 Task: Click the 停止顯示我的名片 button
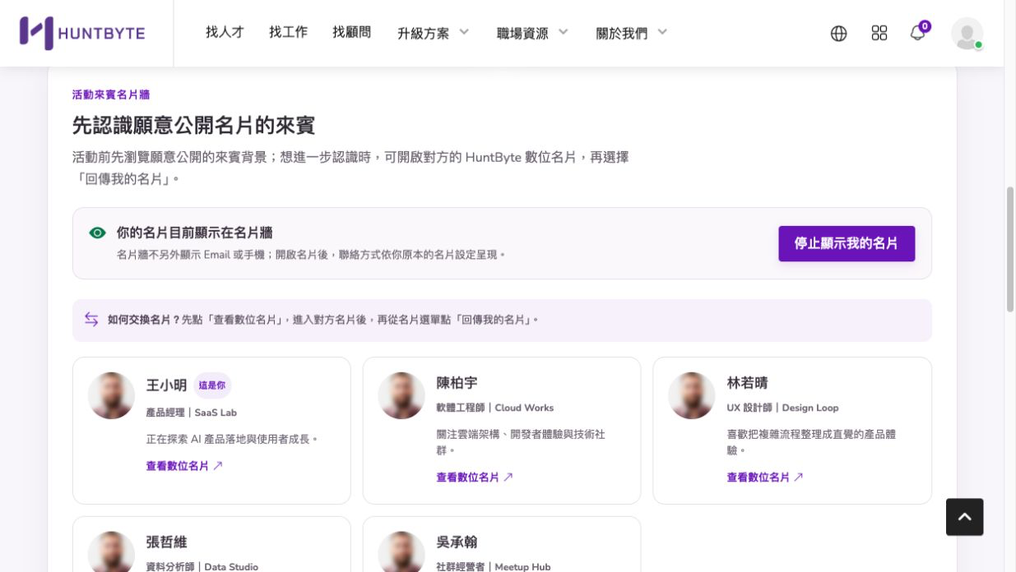[847, 243]
